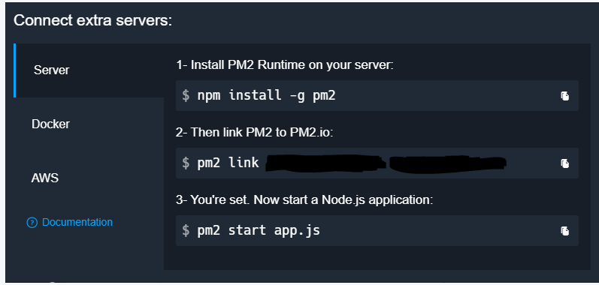
Task: Click the Install PM2 Runtime instruction
Action: pyautogui.click(x=285, y=65)
